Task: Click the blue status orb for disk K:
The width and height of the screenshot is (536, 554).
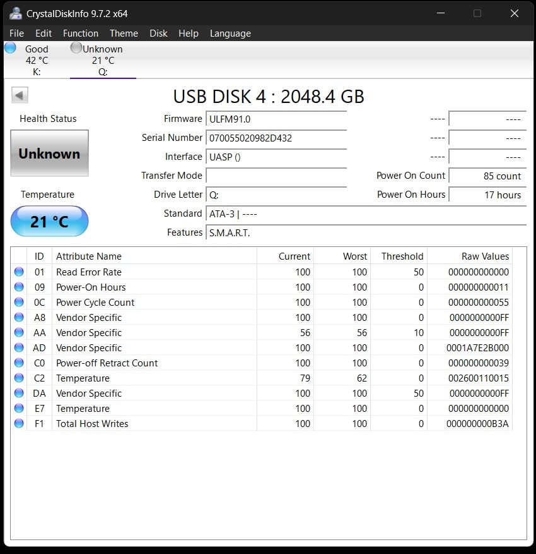Action: click(11, 48)
